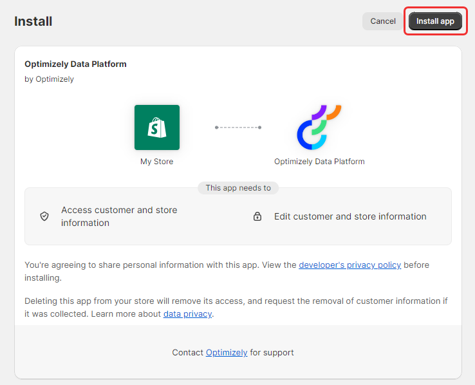Click the green Shopify bag logo
Screen dimensions: 475x385
click(157, 127)
